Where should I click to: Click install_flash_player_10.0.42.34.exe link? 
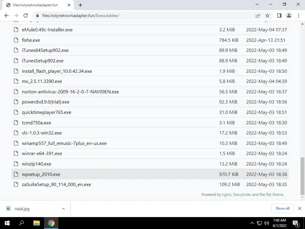pyautogui.click(x=57, y=71)
